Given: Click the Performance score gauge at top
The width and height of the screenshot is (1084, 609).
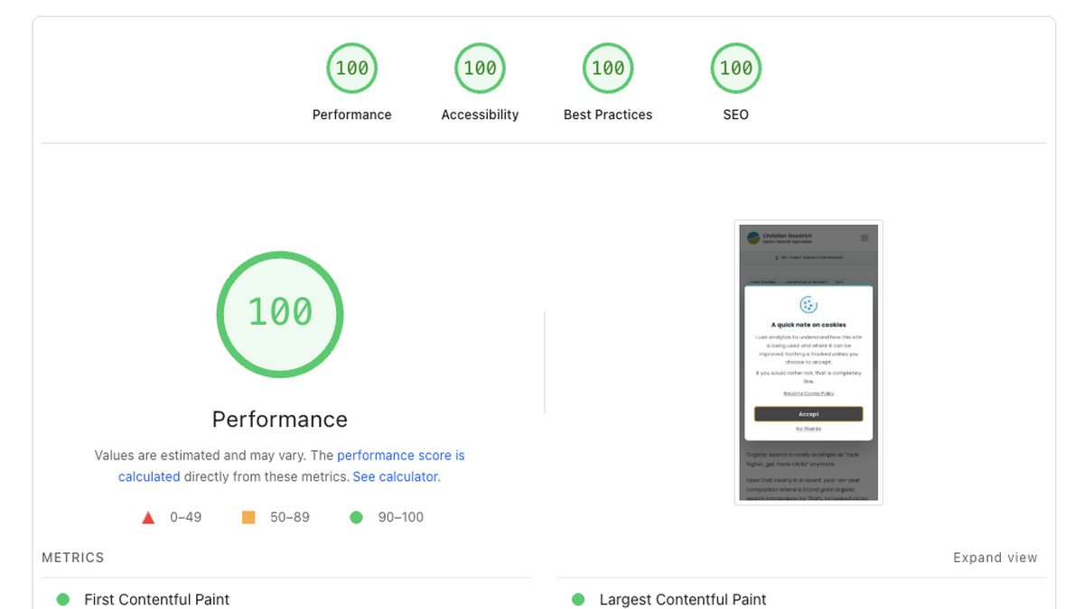Looking at the screenshot, I should tap(352, 68).
